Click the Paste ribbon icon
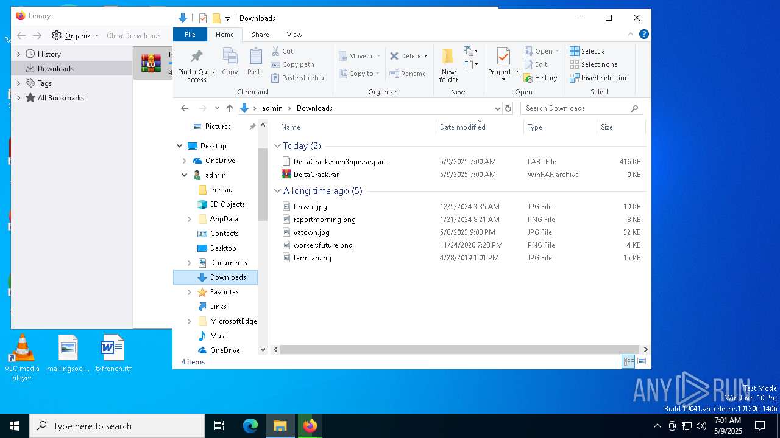This screenshot has height=438, width=780. tap(255, 61)
